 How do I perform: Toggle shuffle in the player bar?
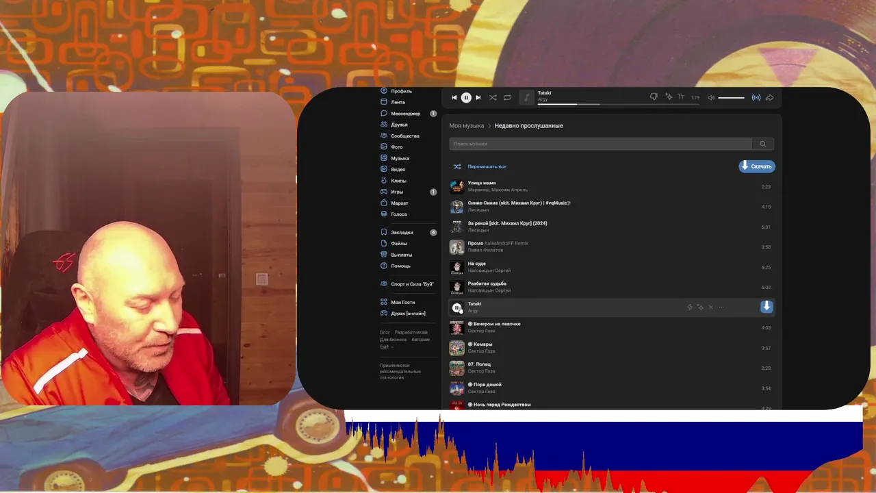coord(493,97)
